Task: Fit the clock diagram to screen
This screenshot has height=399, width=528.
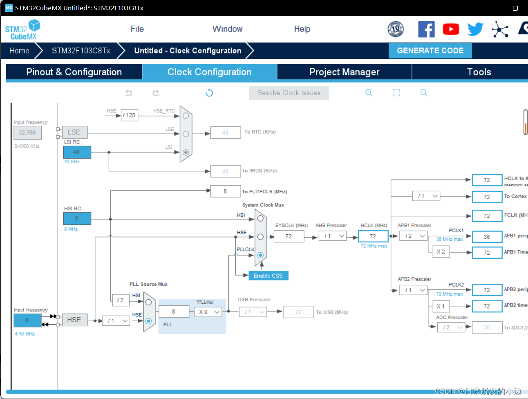Action: pyautogui.click(x=396, y=93)
